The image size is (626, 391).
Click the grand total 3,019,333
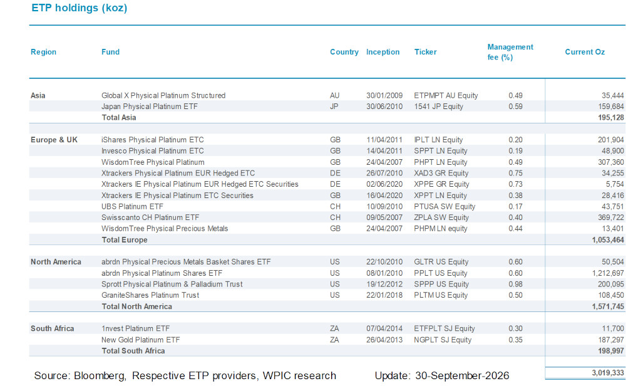click(x=608, y=373)
